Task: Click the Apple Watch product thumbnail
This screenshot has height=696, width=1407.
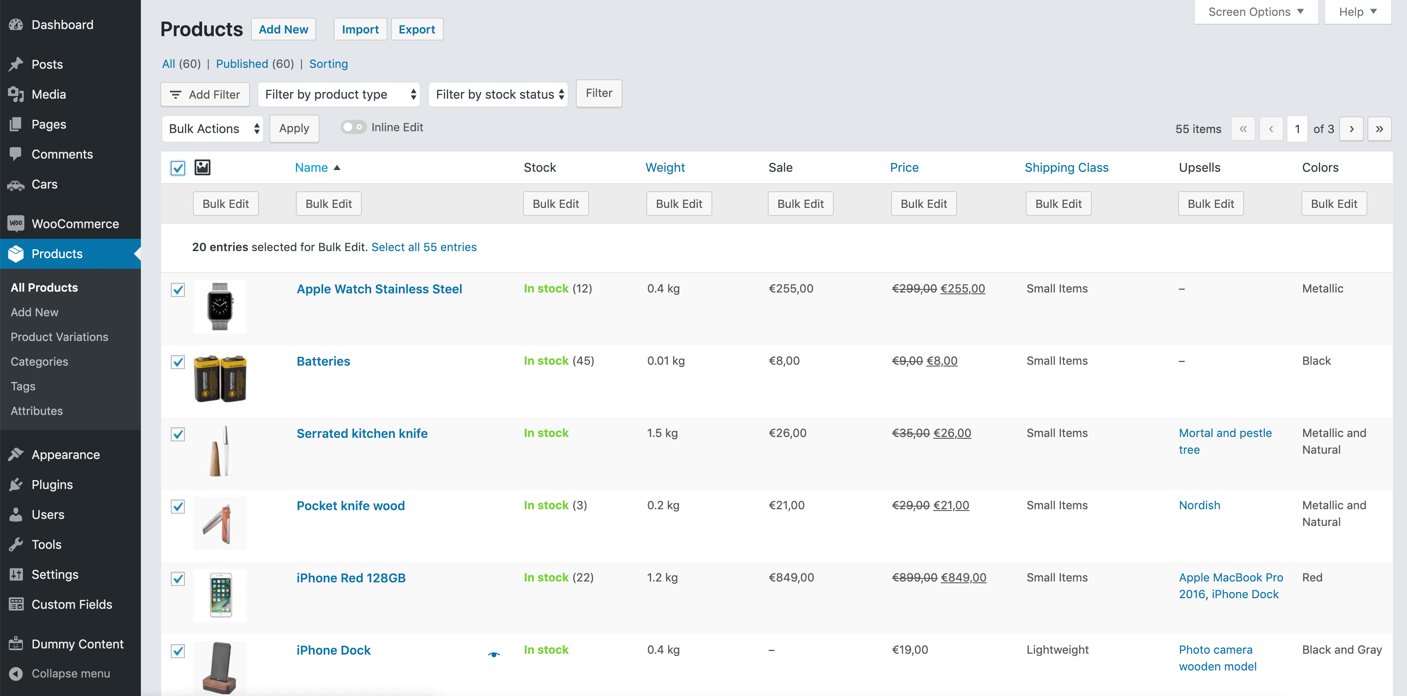Action: [220, 306]
